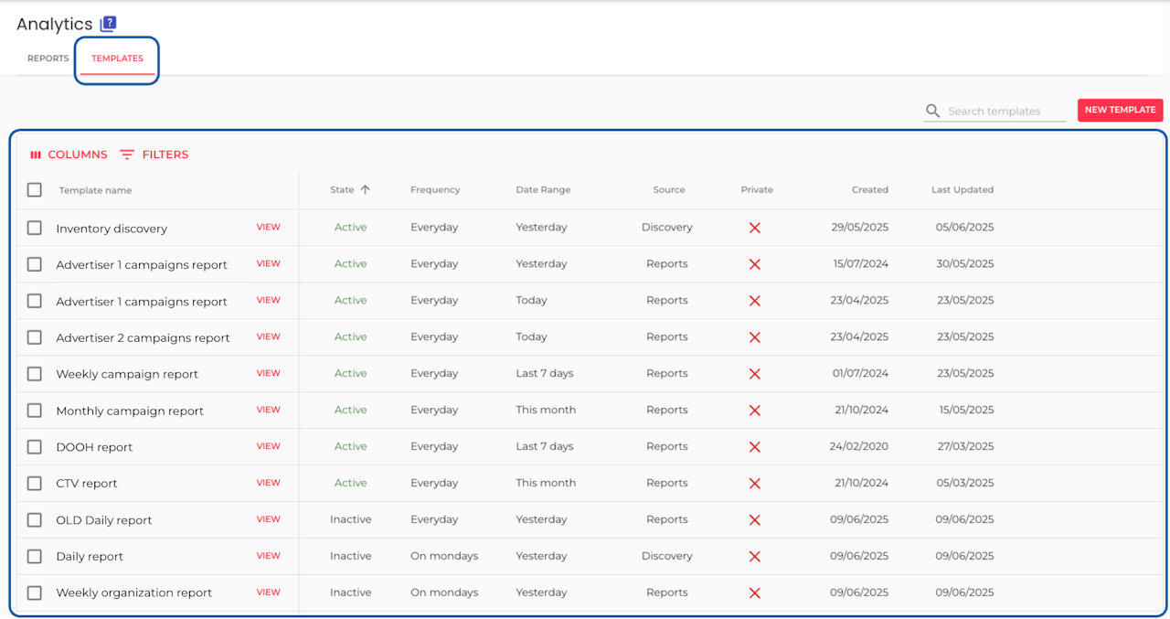The height and width of the screenshot is (619, 1170).
Task: Check the Inventory discovery row checkbox
Action: click(35, 228)
